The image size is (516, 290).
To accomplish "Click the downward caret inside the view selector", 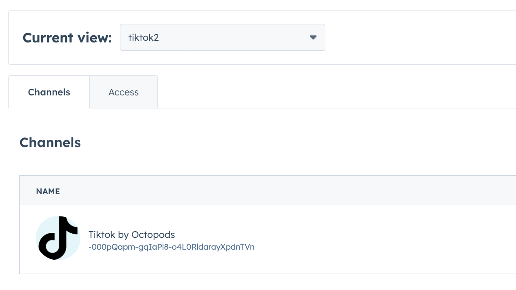I will point(313,37).
